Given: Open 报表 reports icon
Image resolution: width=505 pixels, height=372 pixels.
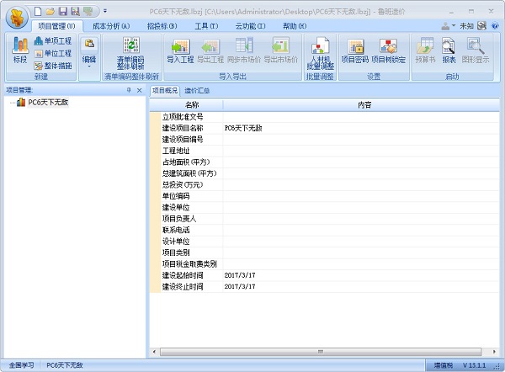Looking at the screenshot, I should (449, 50).
